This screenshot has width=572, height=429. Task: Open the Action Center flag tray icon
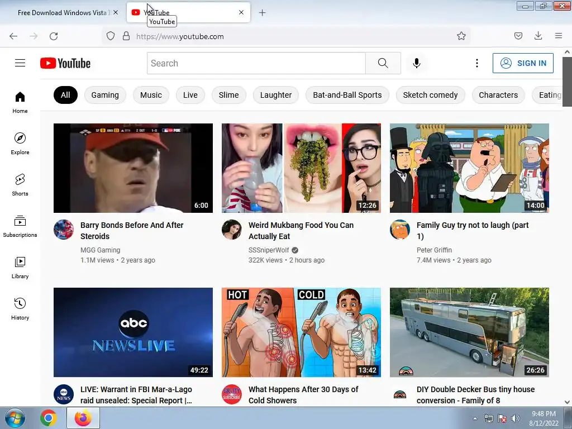point(502,418)
